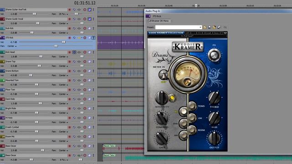Click the Load button in Waves toolbar

pyautogui.click(x=209, y=33)
